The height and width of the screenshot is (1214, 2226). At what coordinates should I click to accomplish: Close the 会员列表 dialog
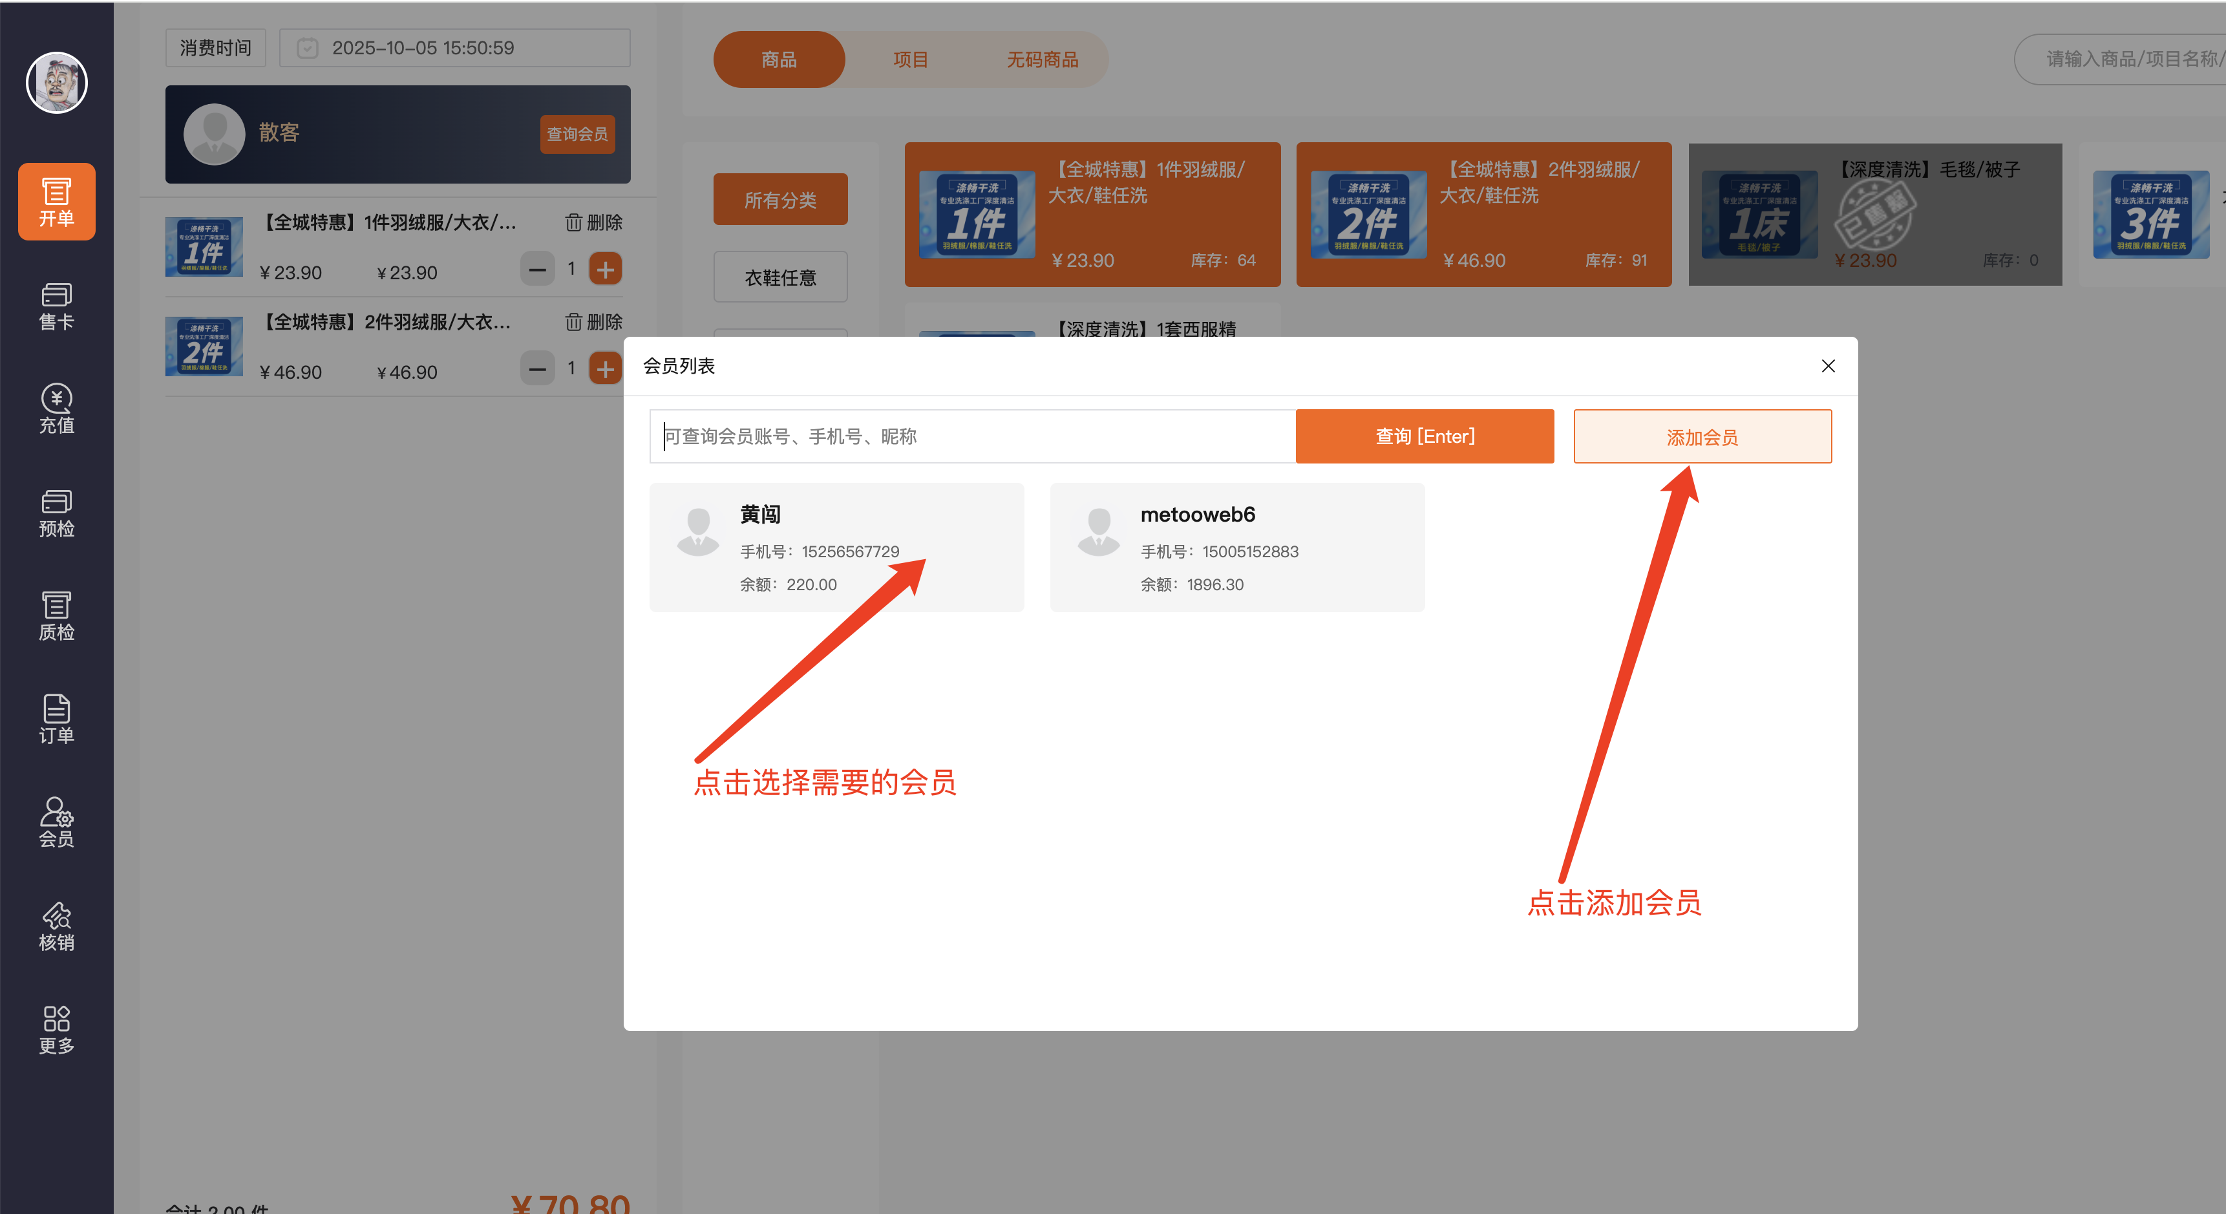point(1828,367)
